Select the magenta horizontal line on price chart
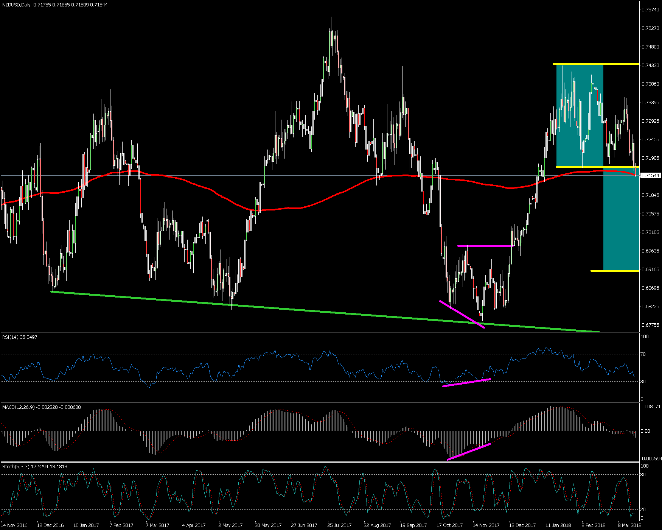 pos(484,246)
